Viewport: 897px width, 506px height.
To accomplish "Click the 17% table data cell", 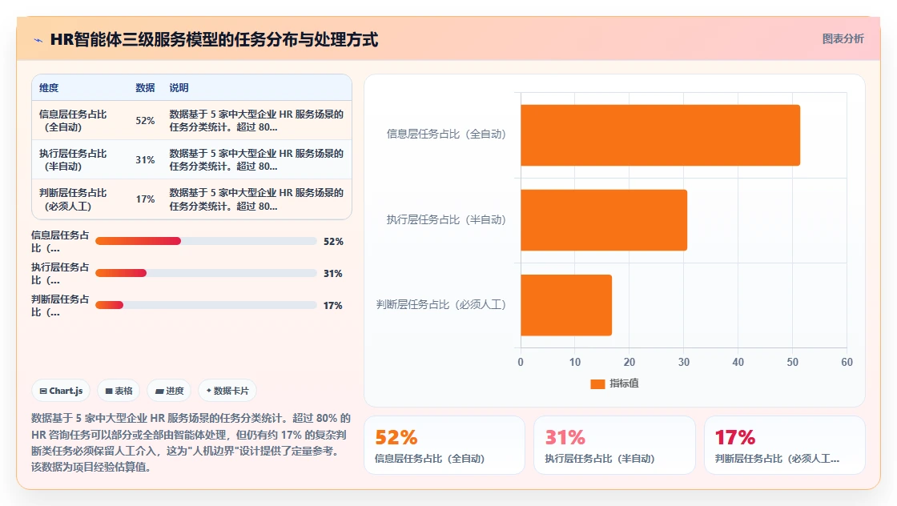I will coord(145,199).
